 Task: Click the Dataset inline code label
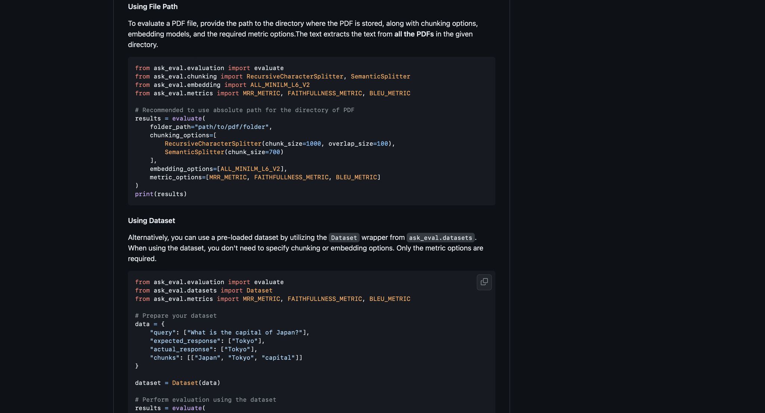coord(344,238)
